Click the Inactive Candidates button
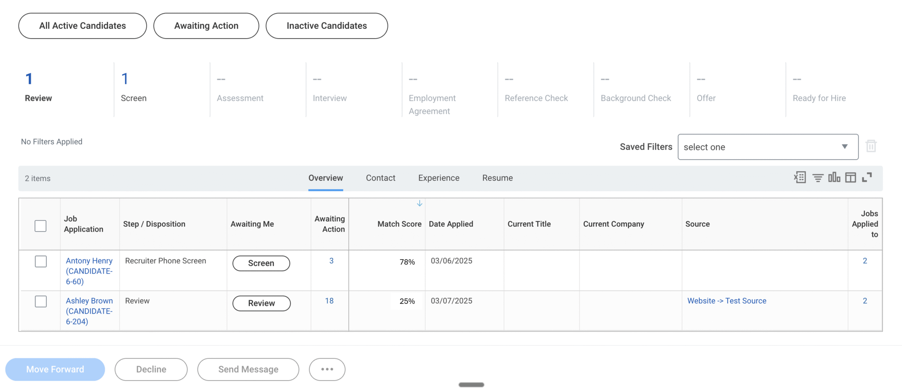The height and width of the screenshot is (390, 902). tap(327, 26)
